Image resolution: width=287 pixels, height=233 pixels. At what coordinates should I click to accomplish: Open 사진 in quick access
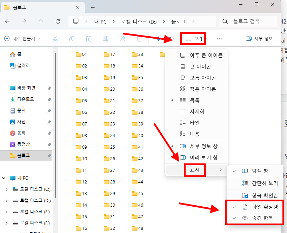(18, 122)
